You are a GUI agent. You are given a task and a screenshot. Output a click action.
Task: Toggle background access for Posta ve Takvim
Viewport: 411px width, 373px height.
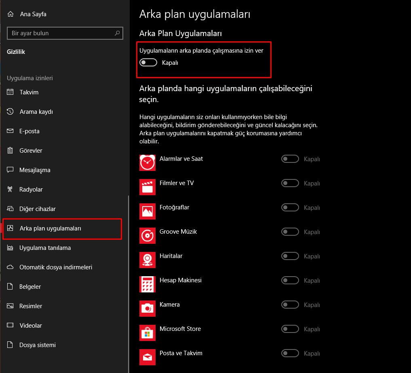coord(290,353)
